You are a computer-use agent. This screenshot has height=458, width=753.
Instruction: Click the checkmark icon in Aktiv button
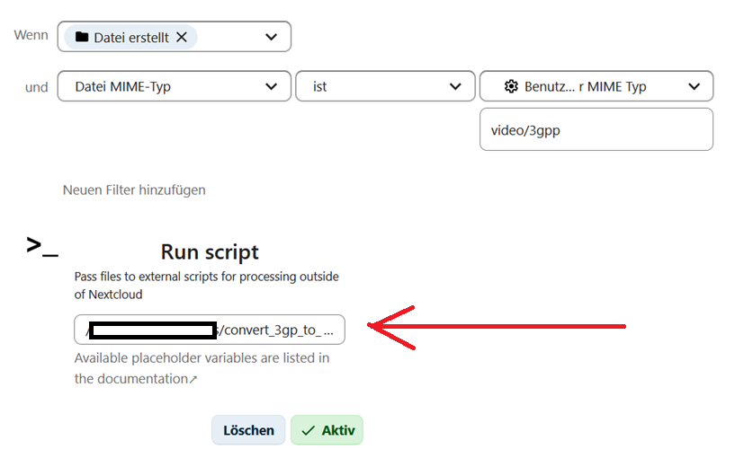coord(309,430)
